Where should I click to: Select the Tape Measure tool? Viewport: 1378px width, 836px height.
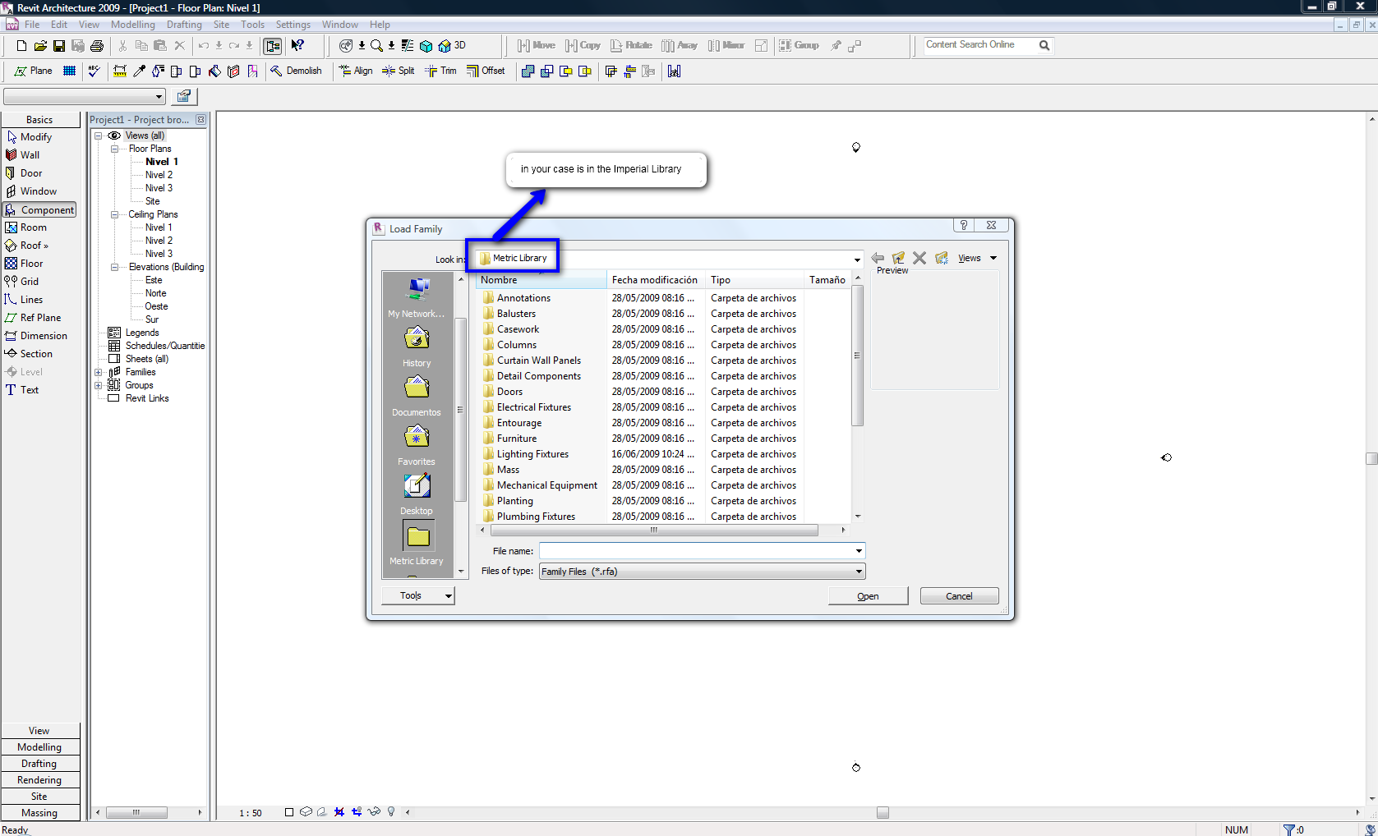point(120,71)
